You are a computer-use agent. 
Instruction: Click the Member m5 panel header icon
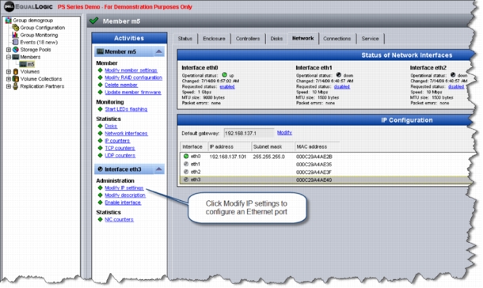click(100, 51)
